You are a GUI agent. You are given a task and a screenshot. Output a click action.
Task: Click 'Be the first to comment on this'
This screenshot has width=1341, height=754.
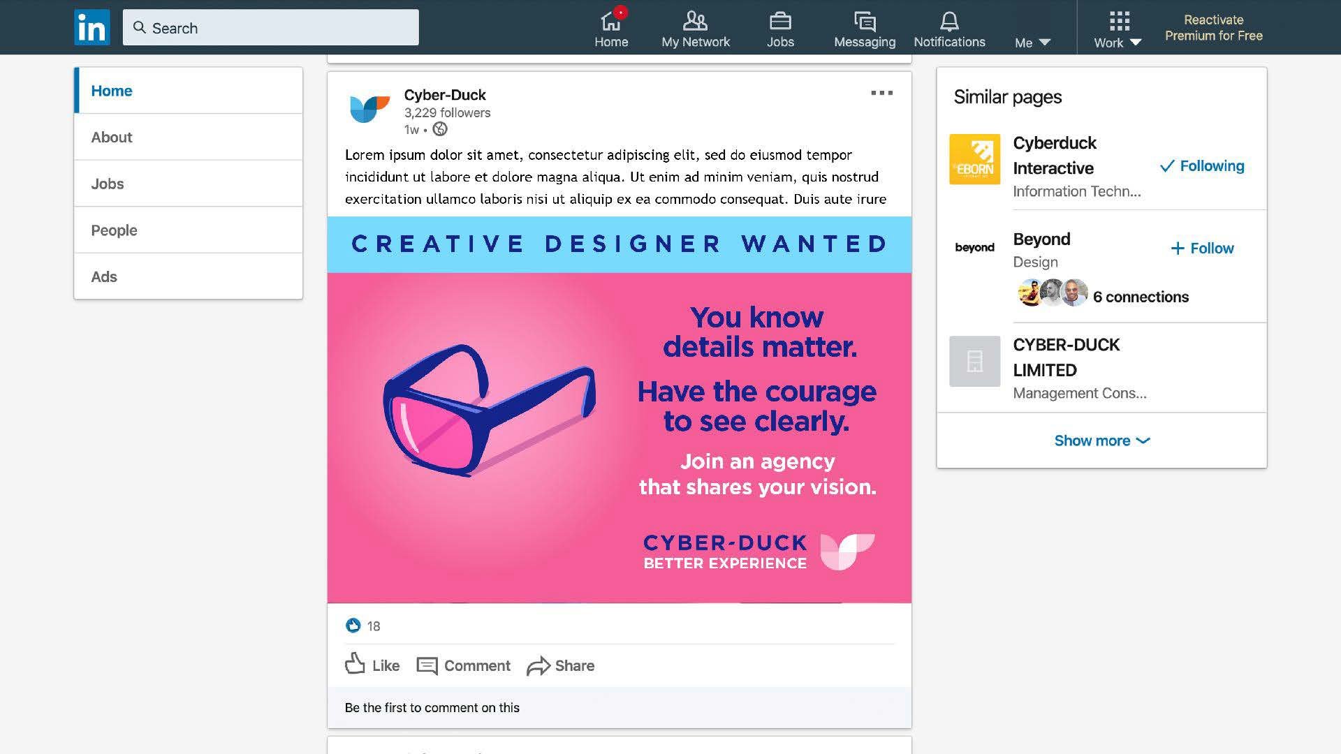[432, 707]
